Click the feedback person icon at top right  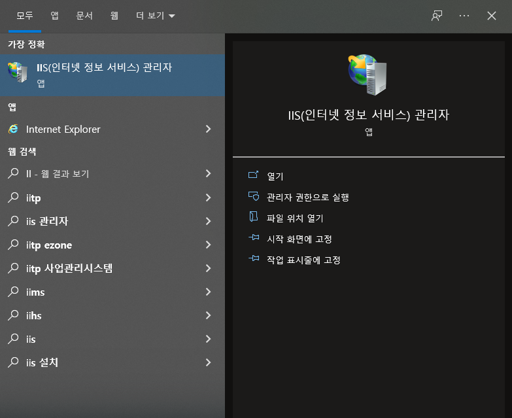point(437,16)
